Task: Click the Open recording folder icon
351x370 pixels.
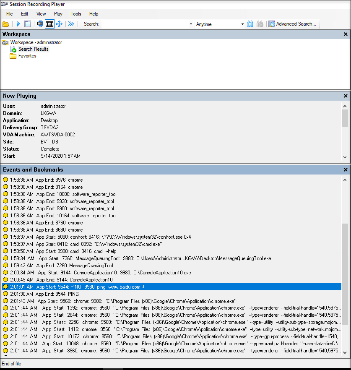Action: click(6, 24)
